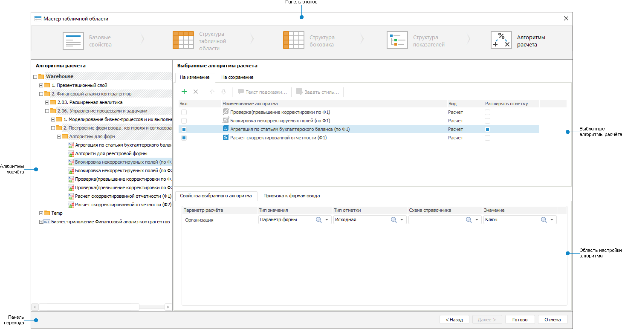622x329 pixels.
Task: Click the table icon of Проверка(превышение корректировки по Ф1)
Action: click(226, 112)
